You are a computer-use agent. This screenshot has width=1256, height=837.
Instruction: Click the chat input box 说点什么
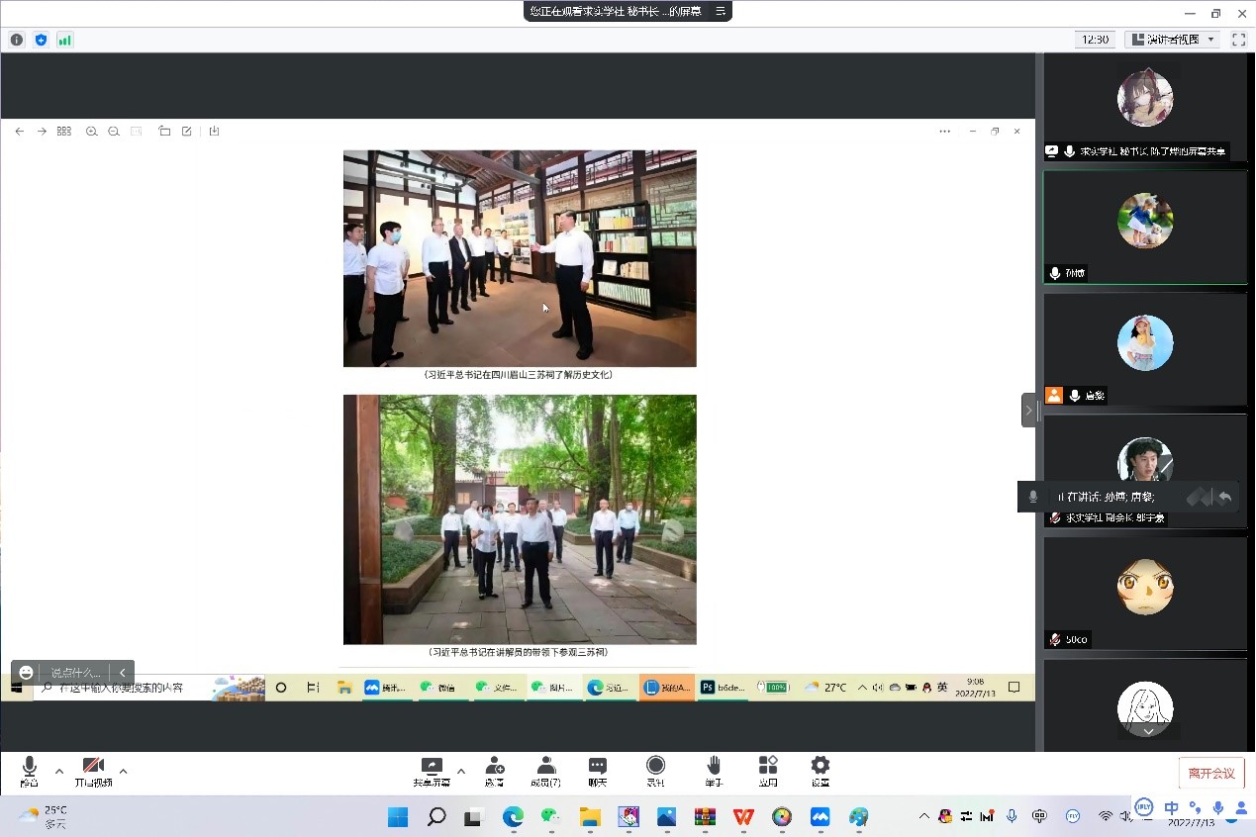click(75, 673)
